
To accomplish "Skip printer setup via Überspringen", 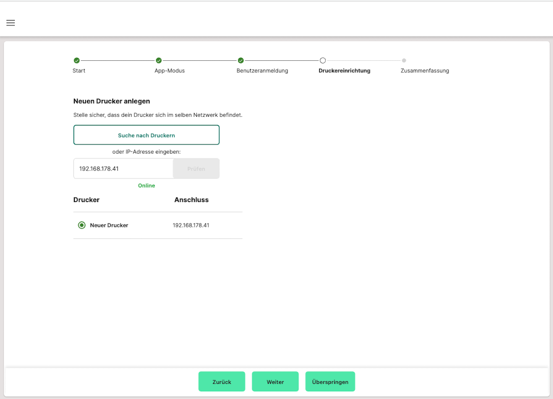I will pyautogui.click(x=330, y=382).
